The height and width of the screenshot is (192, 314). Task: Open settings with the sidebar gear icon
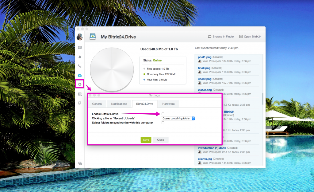(80, 84)
